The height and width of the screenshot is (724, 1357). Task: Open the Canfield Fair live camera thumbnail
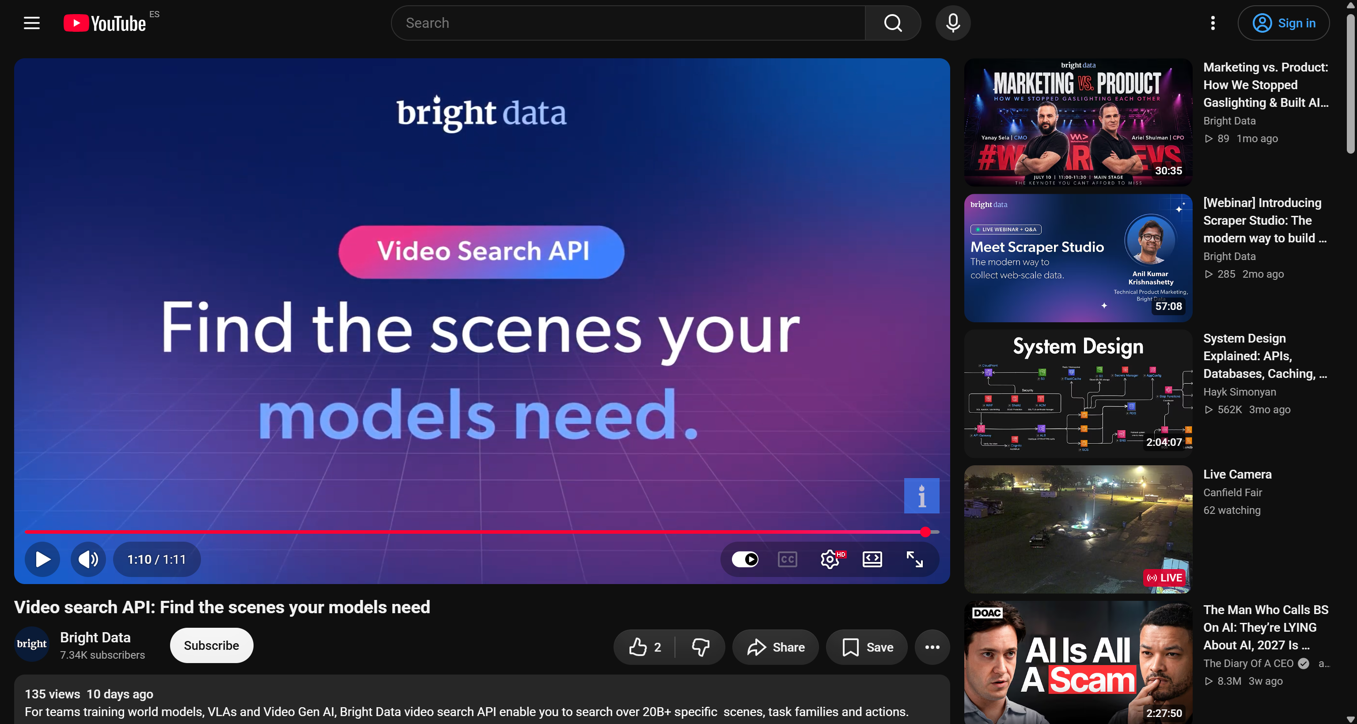(1078, 529)
